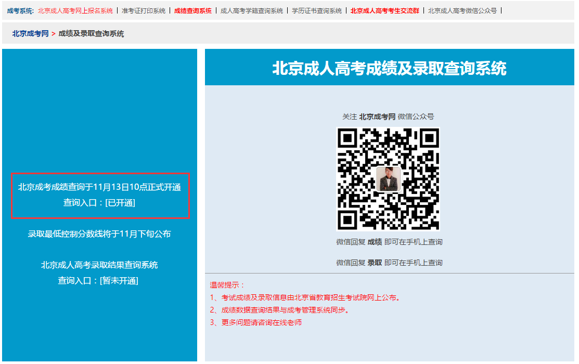Click tip 1 about 考试成绩及录取信息

[305, 297]
